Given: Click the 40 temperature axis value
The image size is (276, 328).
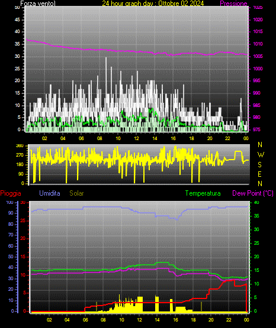Looking at the screenshot, I should [x=256, y=203].
